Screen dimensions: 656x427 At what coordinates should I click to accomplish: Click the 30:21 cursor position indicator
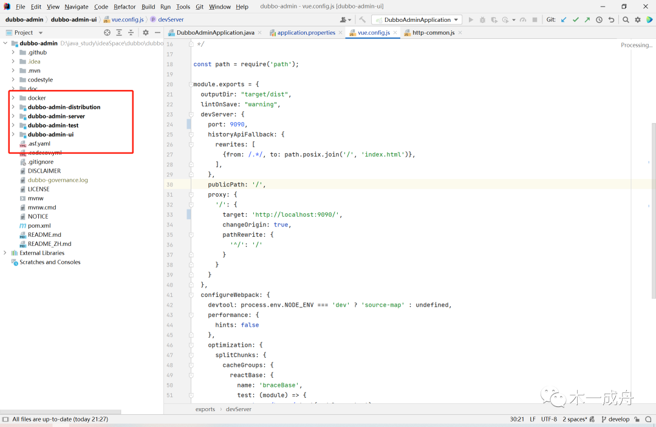517,419
